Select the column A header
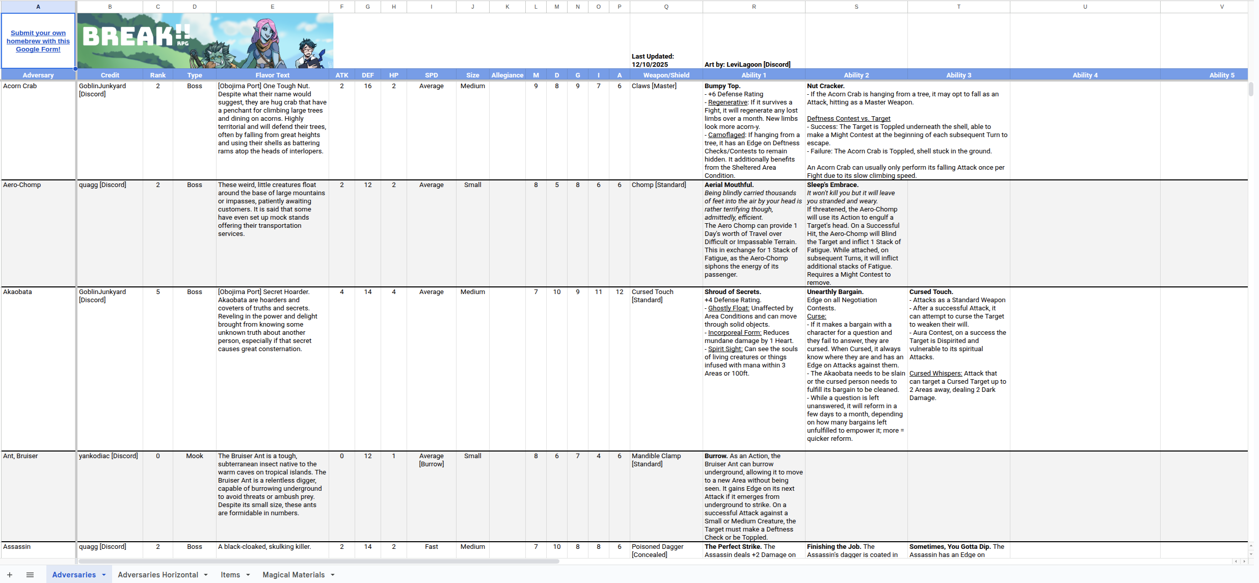 (38, 6)
